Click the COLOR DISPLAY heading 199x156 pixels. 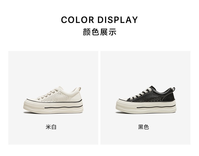[99, 20]
